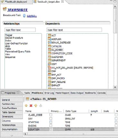
Task: Click the EMP_RESUME table icon
Action: click(50, 82)
